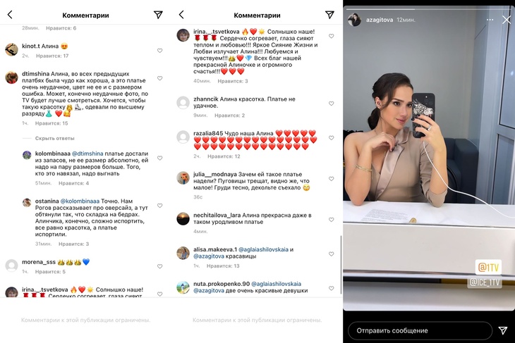This screenshot has width=515, height=343.
Task: Tap share paper-plane icon in left comments header
Action: 158,14
